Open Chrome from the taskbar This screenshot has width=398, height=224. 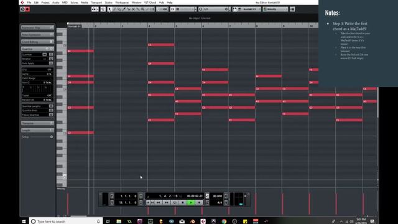[x=224, y=222]
